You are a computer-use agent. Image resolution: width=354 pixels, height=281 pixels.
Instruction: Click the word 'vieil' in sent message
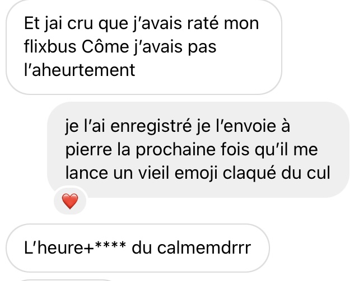click(153, 173)
